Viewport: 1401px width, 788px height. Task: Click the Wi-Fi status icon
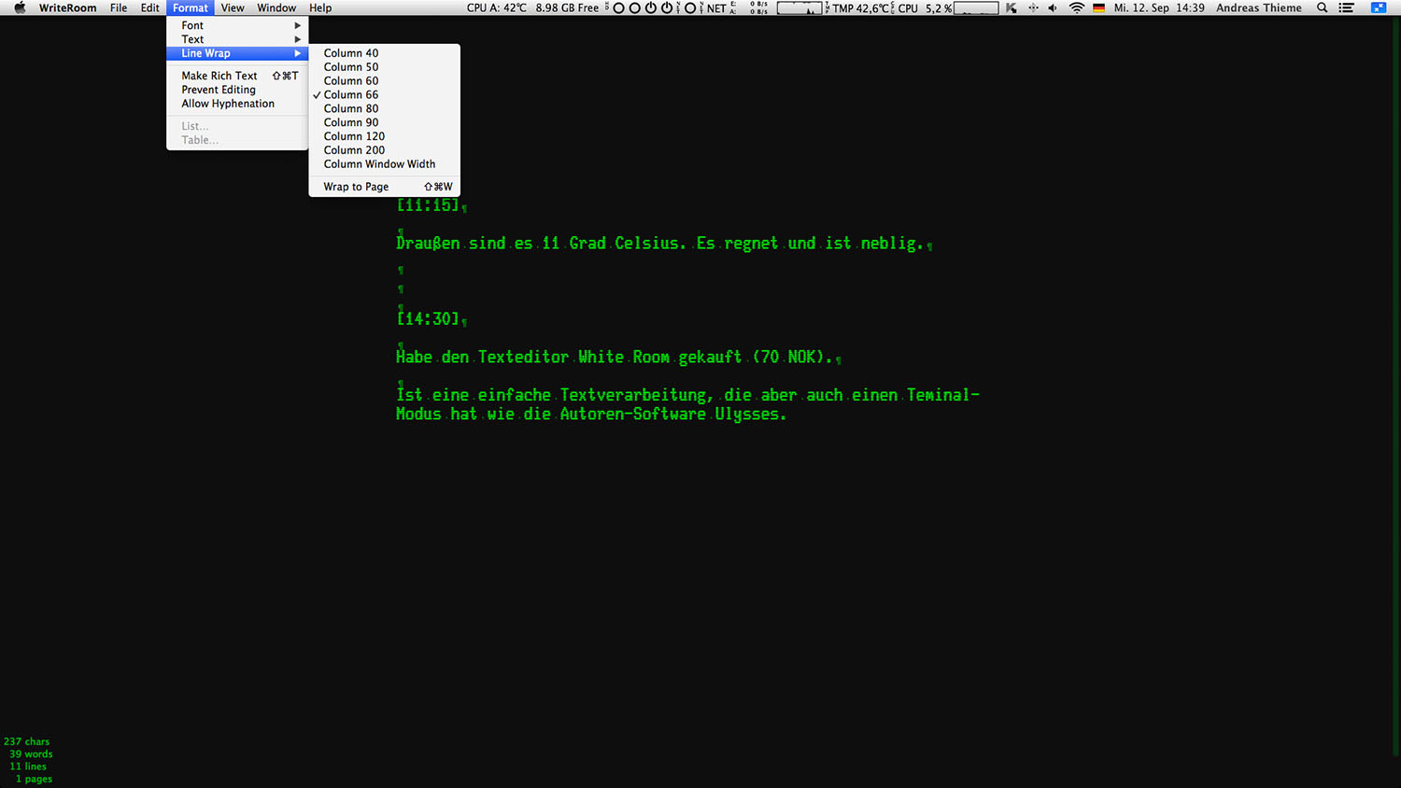1076,7
